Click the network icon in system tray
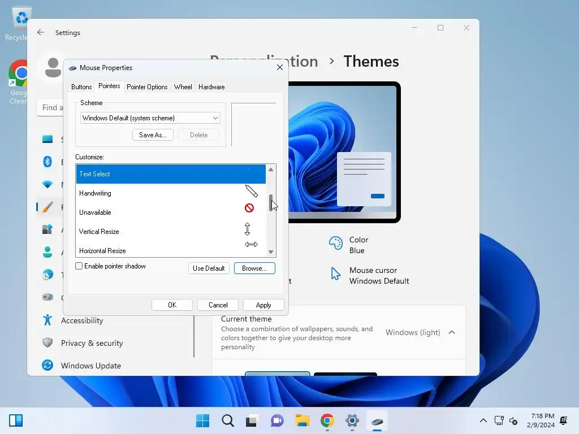Screen dimensions: 579x434 point(499,420)
